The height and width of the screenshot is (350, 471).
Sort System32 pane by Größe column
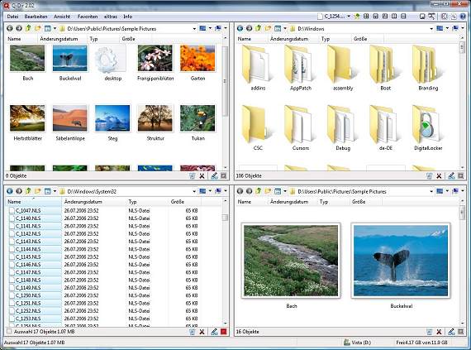(185, 201)
